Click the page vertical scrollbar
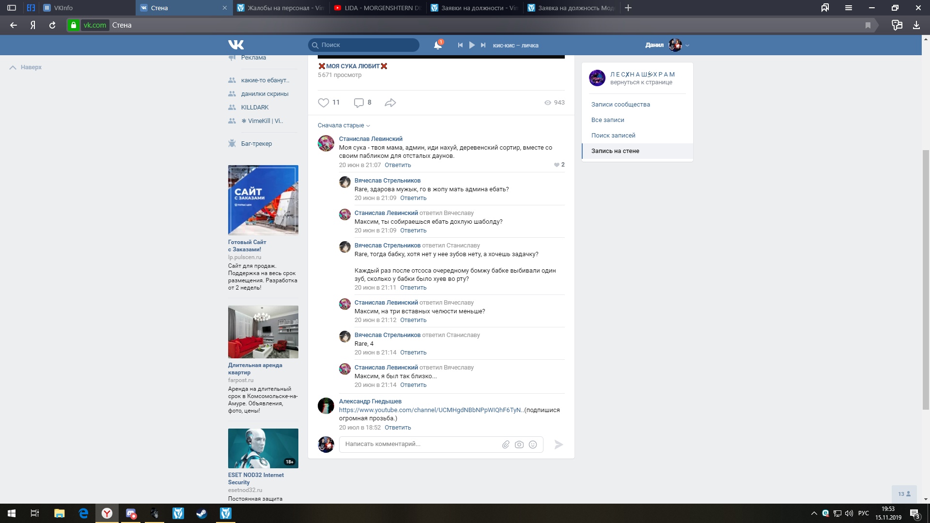Viewport: 930px width, 523px height. pyautogui.click(x=926, y=280)
